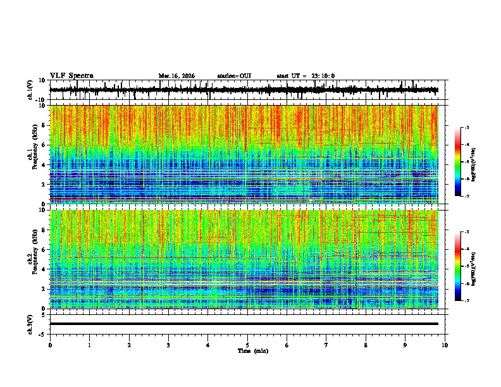The width and height of the screenshot is (501, 387).
Task: Click the "5" tick on ch.3(V) axis
Action: (44, 315)
